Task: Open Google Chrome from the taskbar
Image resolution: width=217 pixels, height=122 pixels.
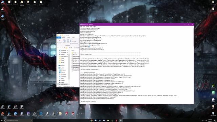Action: [91, 121]
